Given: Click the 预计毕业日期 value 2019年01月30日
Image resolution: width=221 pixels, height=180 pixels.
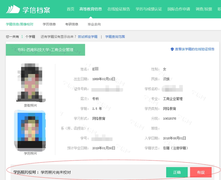Looking at the screenshot, I should point(104,148).
